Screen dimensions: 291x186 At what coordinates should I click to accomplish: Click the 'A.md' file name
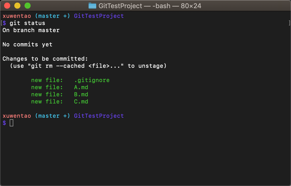(81, 87)
